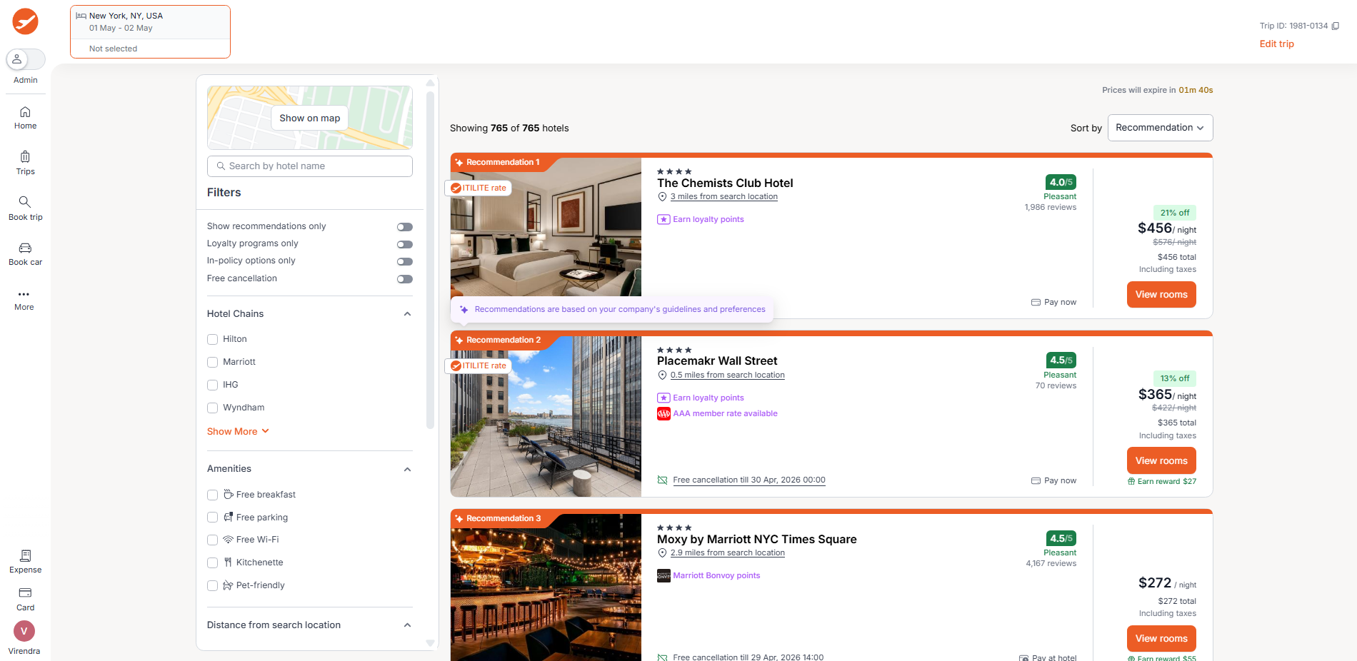The height and width of the screenshot is (661, 1357).
Task: Check Free breakfast amenity
Action: [212, 495]
